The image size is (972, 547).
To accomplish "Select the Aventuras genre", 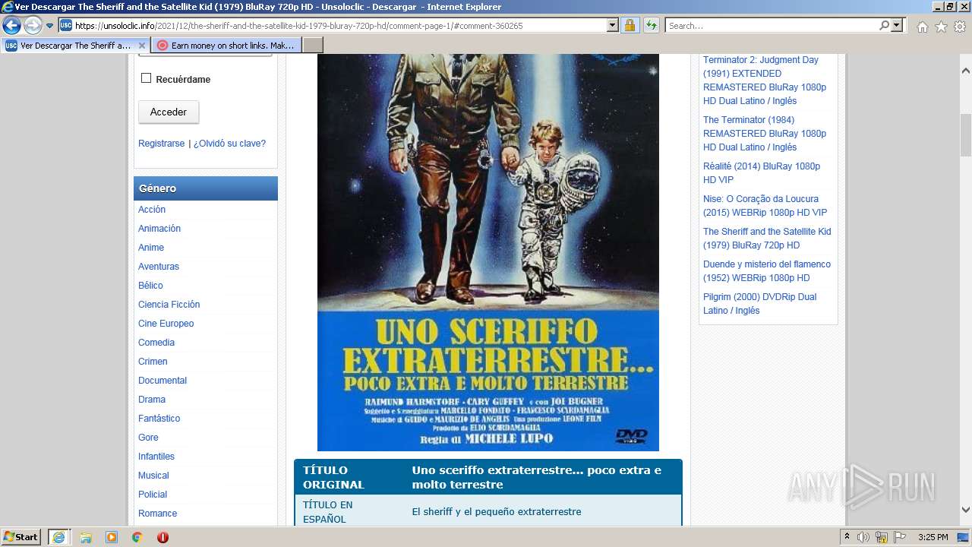I will click(x=159, y=267).
